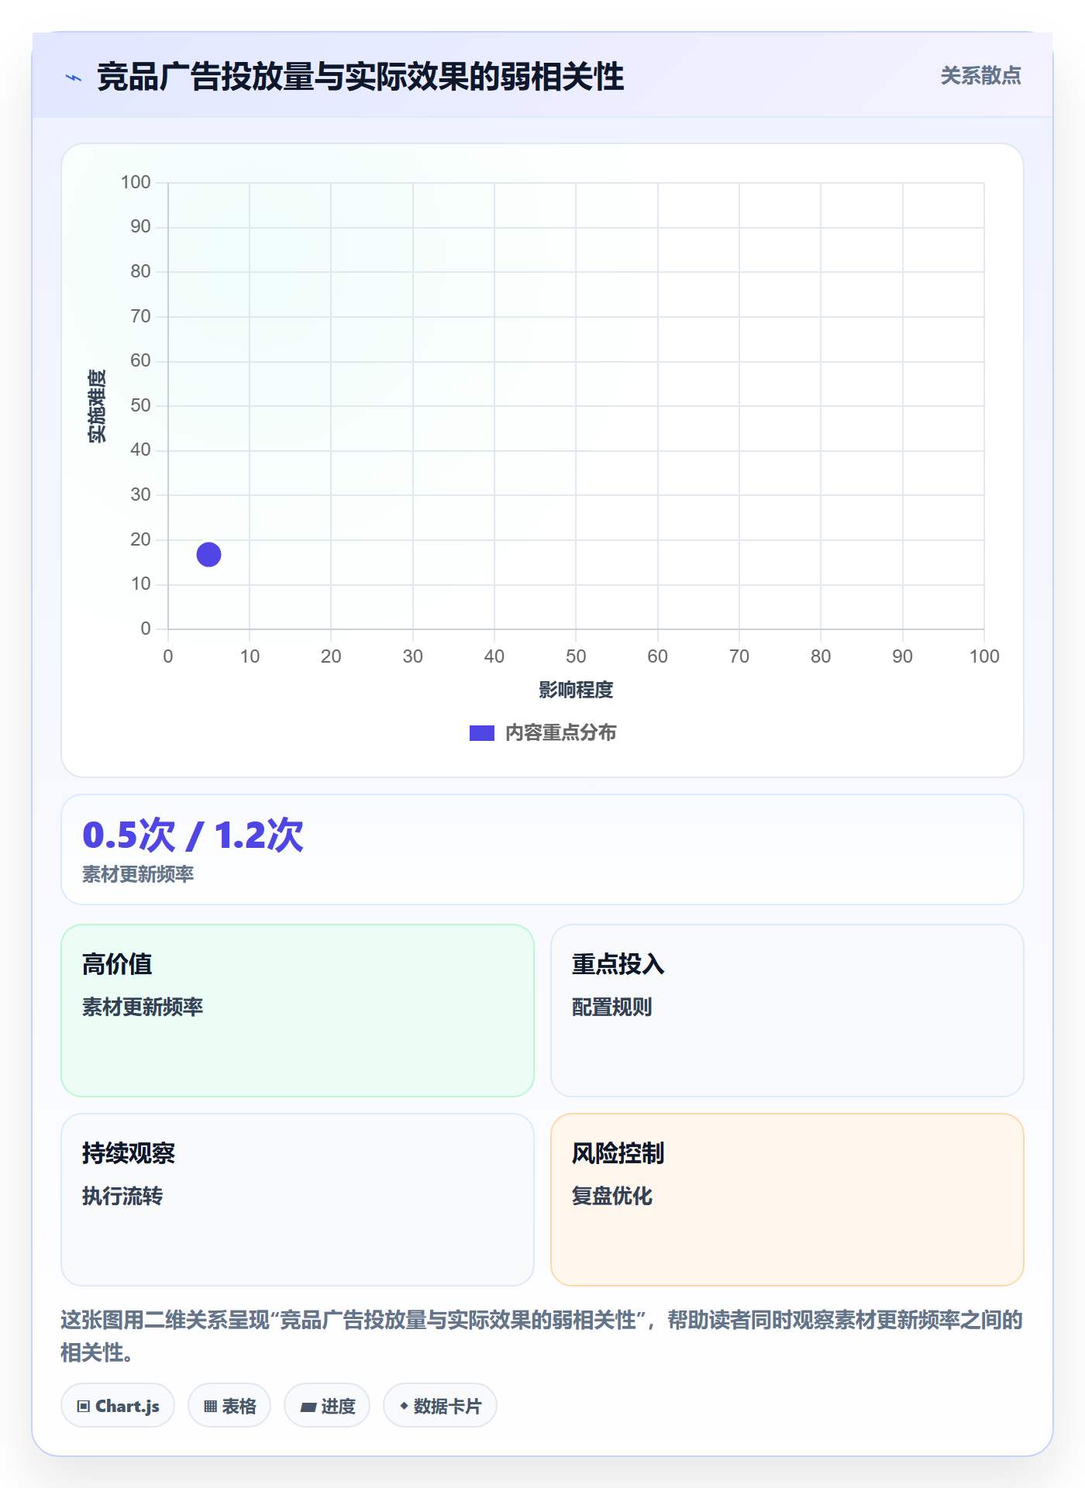Image resolution: width=1085 pixels, height=1488 pixels.
Task: Toggle the 内容重点分布 legend color swatch
Action: coord(481,732)
